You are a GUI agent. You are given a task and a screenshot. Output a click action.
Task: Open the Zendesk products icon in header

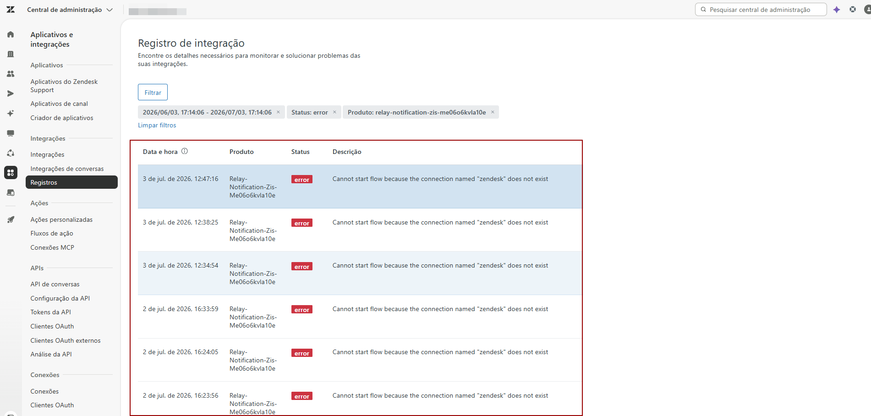pyautogui.click(x=853, y=9)
